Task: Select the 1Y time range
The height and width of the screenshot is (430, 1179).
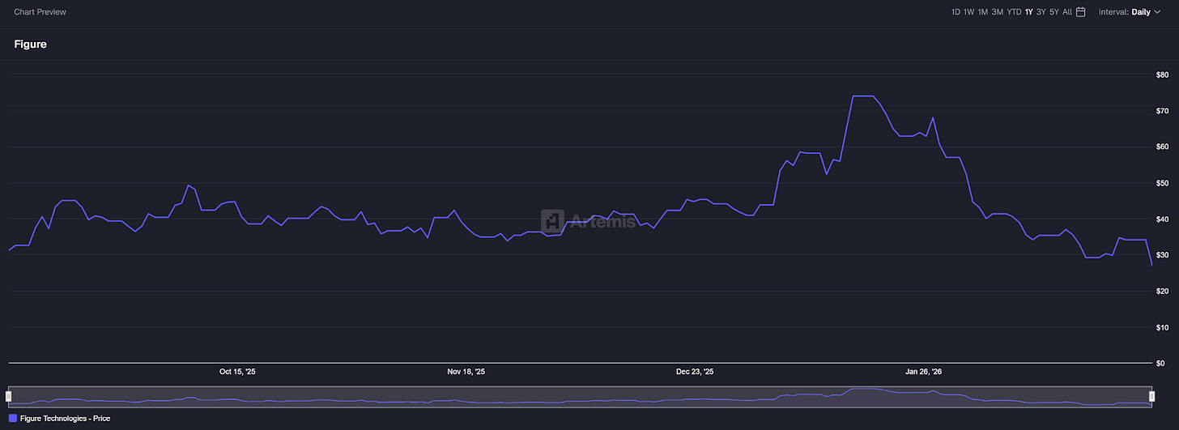Action: 1028,12
